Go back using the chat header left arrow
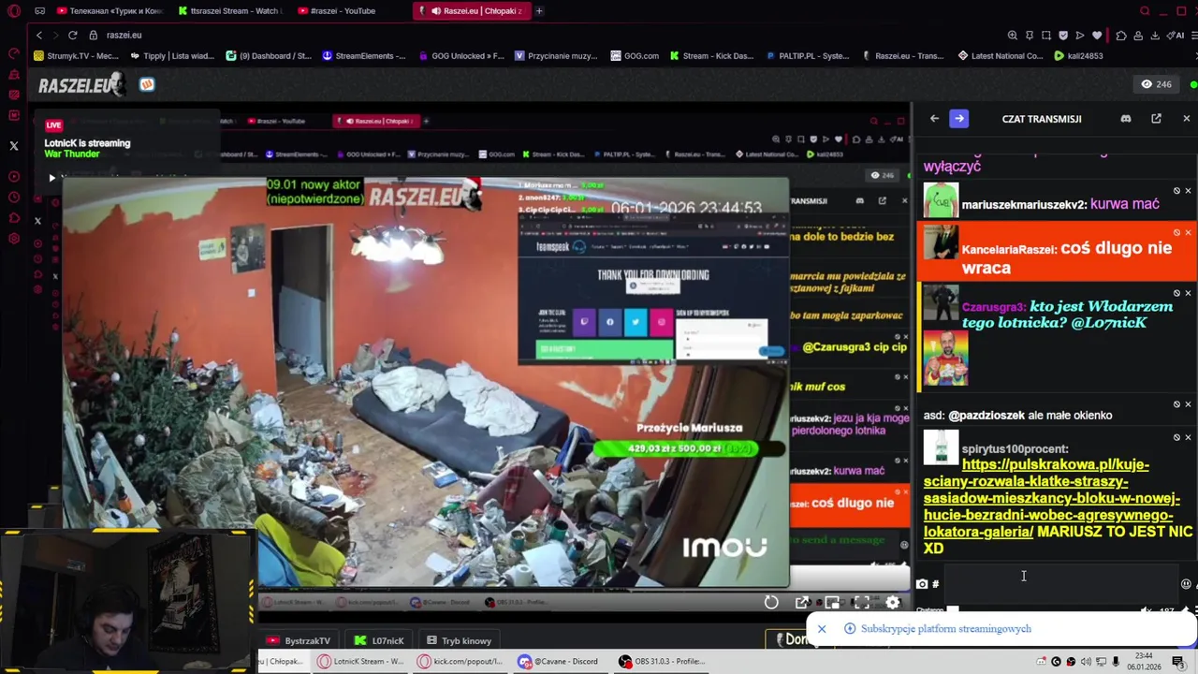 click(934, 119)
